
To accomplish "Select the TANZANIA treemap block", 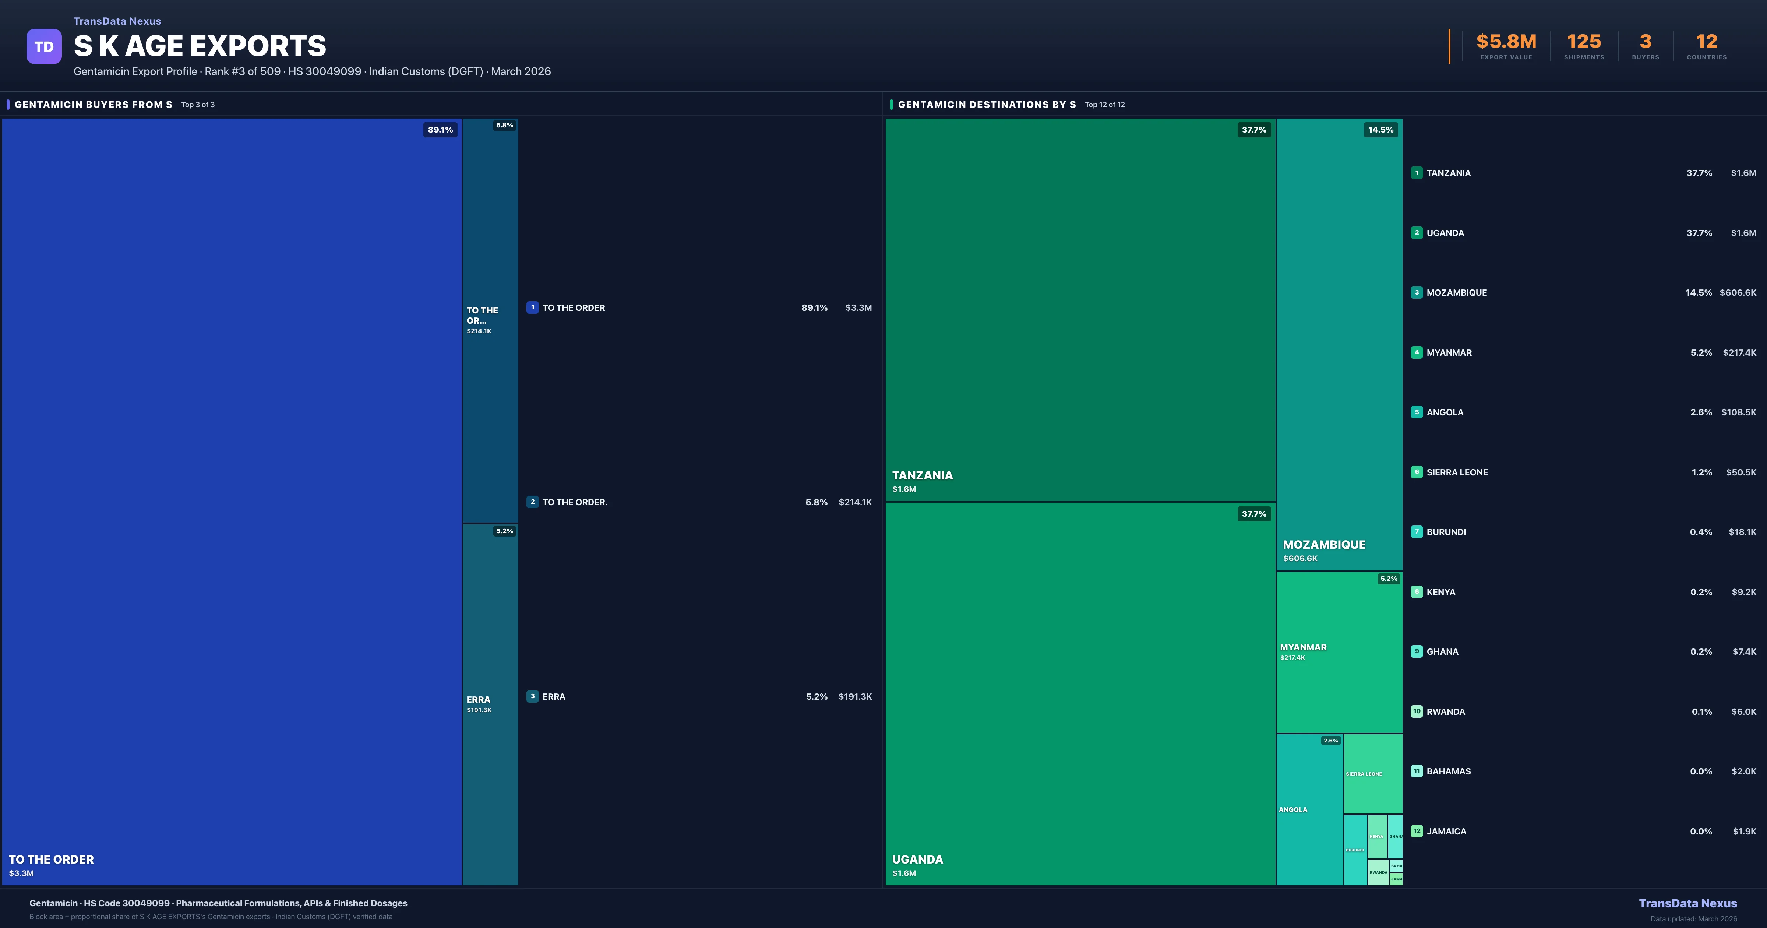I will 1080,309.
